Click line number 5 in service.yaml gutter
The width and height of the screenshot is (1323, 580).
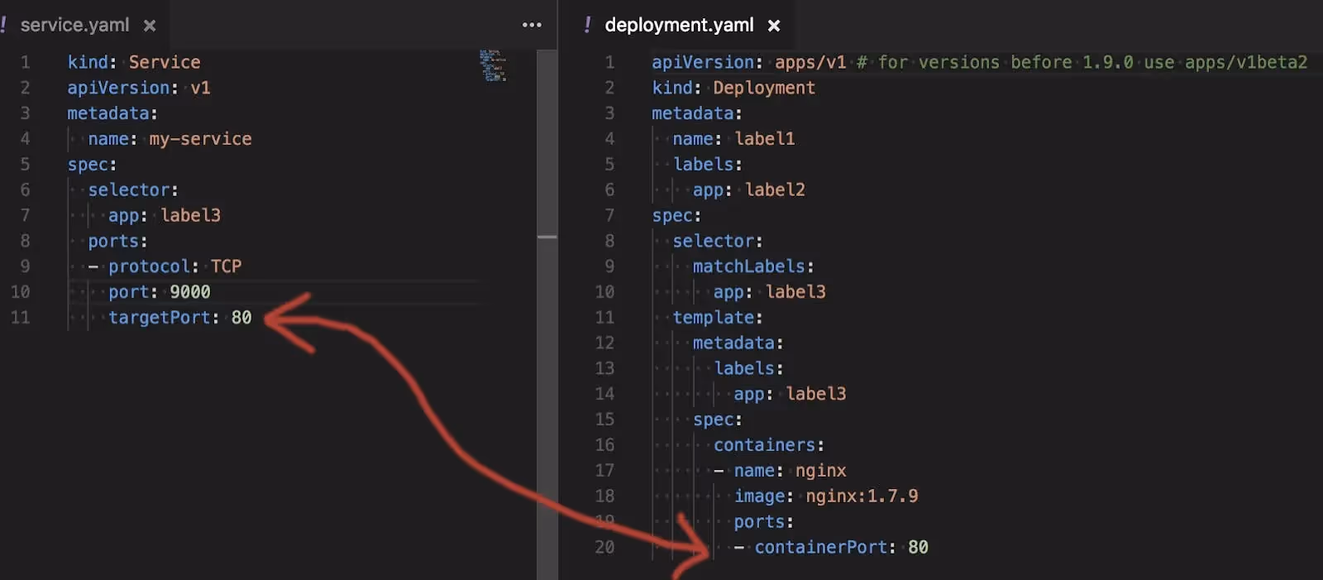(25, 165)
